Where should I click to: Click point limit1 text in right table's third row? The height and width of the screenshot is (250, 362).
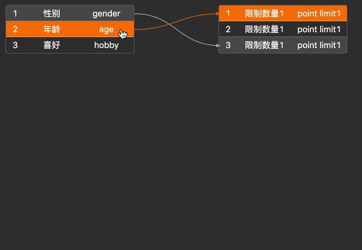pyautogui.click(x=319, y=45)
